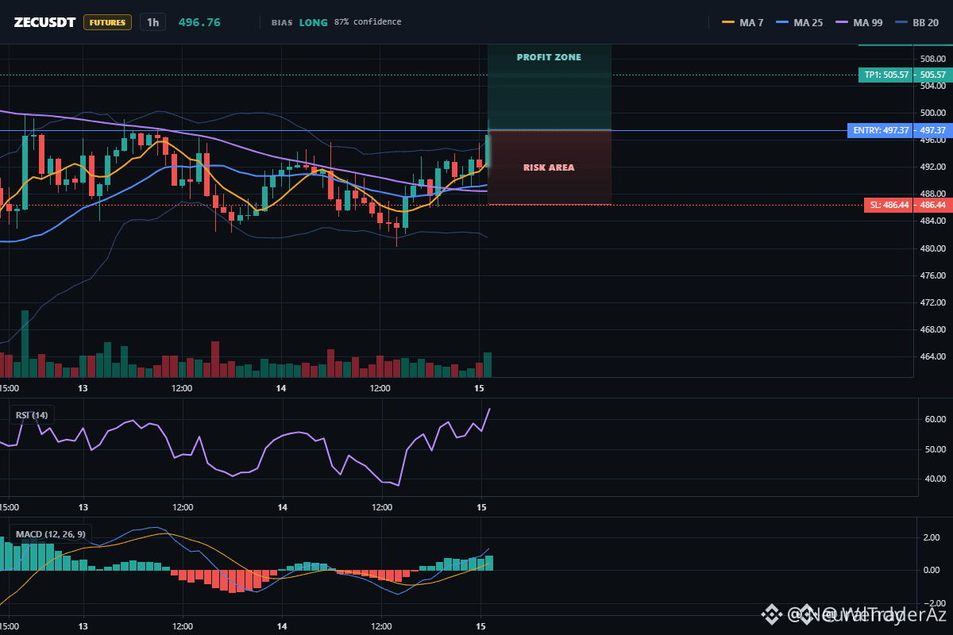The image size is (953, 635).
Task: Click the latest green volume bar
Action: [488, 364]
